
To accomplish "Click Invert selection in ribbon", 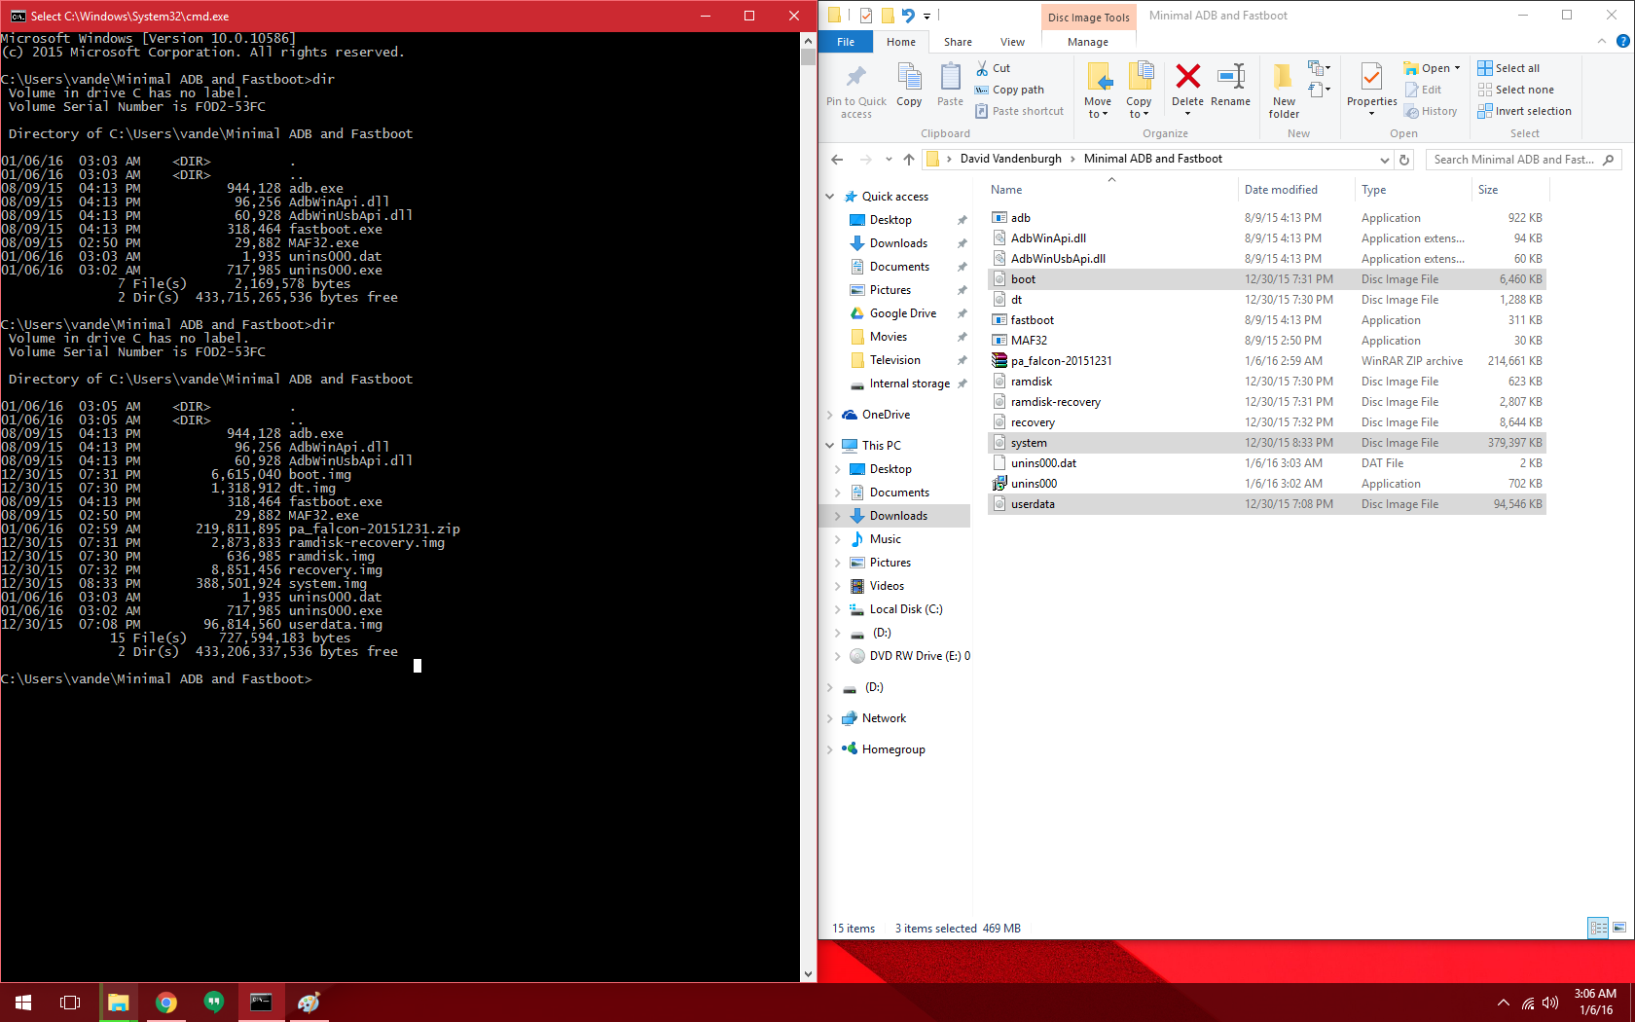I will [x=1524, y=111].
